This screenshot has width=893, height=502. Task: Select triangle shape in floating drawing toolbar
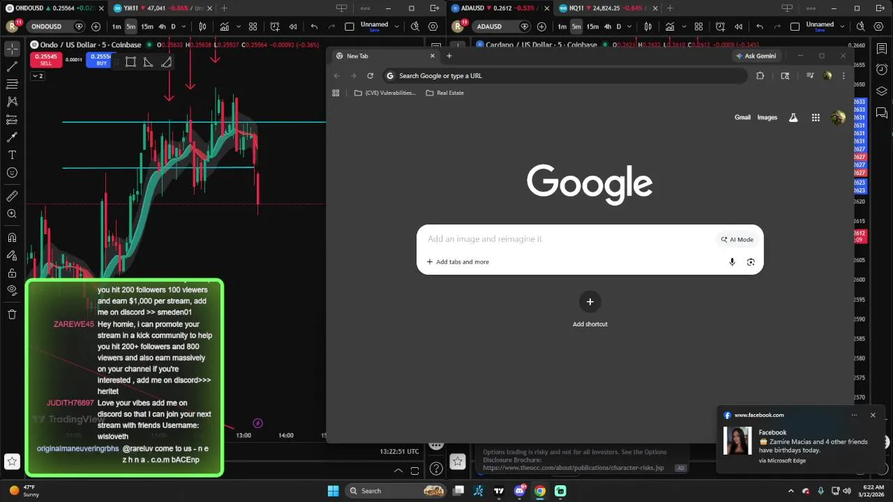coord(148,62)
